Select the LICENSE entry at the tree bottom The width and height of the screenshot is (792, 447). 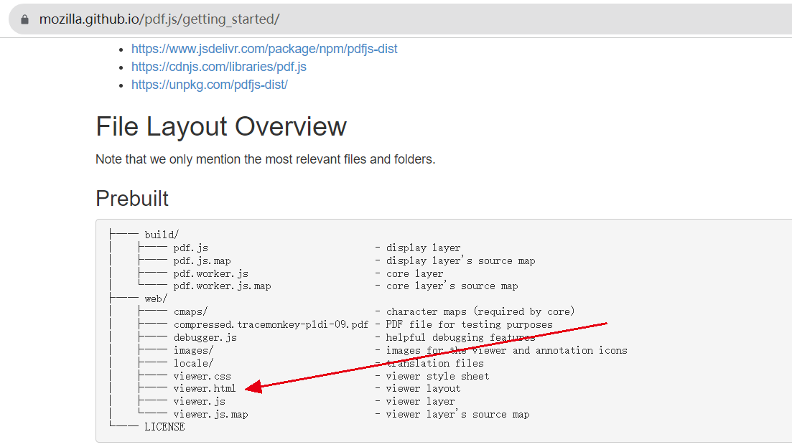pyautogui.click(x=165, y=426)
